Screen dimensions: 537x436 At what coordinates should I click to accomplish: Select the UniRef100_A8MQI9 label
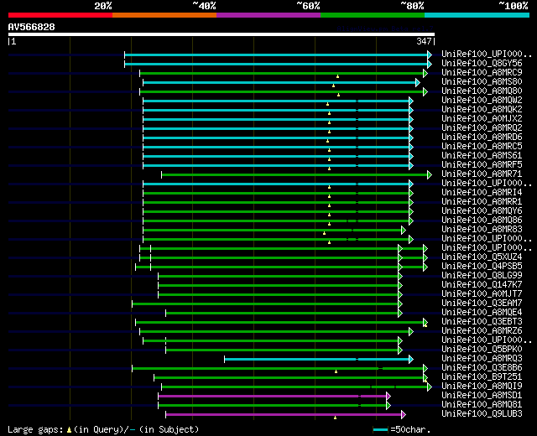(482, 387)
